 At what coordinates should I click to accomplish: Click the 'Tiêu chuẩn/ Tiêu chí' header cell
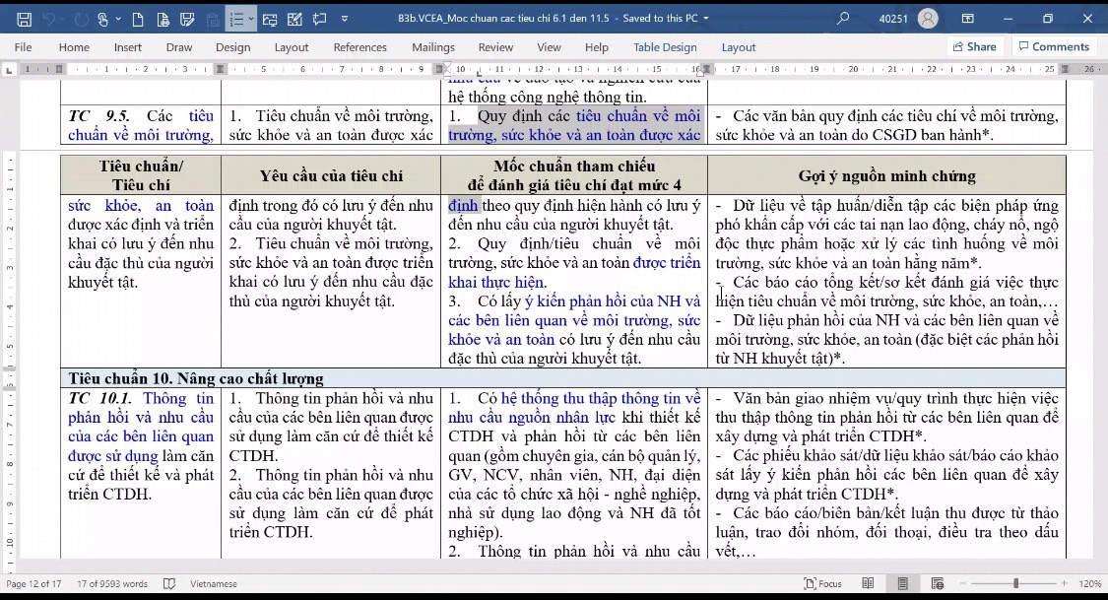141,175
